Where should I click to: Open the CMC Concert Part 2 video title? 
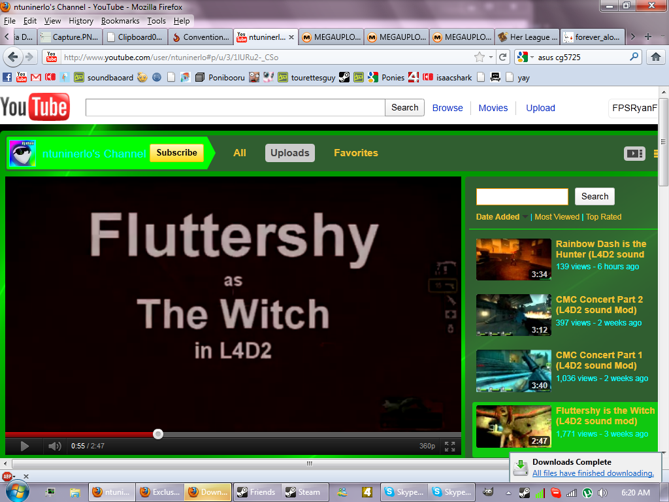[x=599, y=305]
